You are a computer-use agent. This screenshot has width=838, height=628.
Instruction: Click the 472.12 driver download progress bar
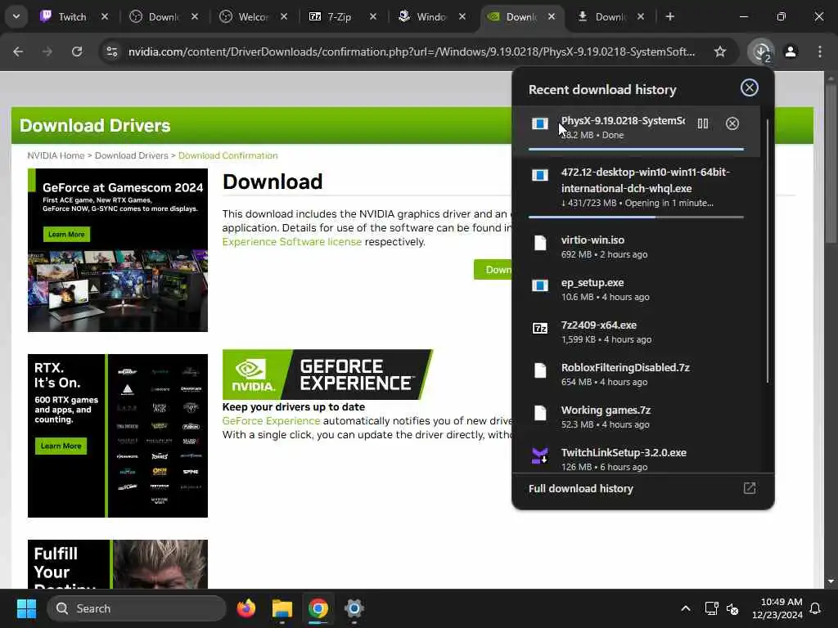636,218
